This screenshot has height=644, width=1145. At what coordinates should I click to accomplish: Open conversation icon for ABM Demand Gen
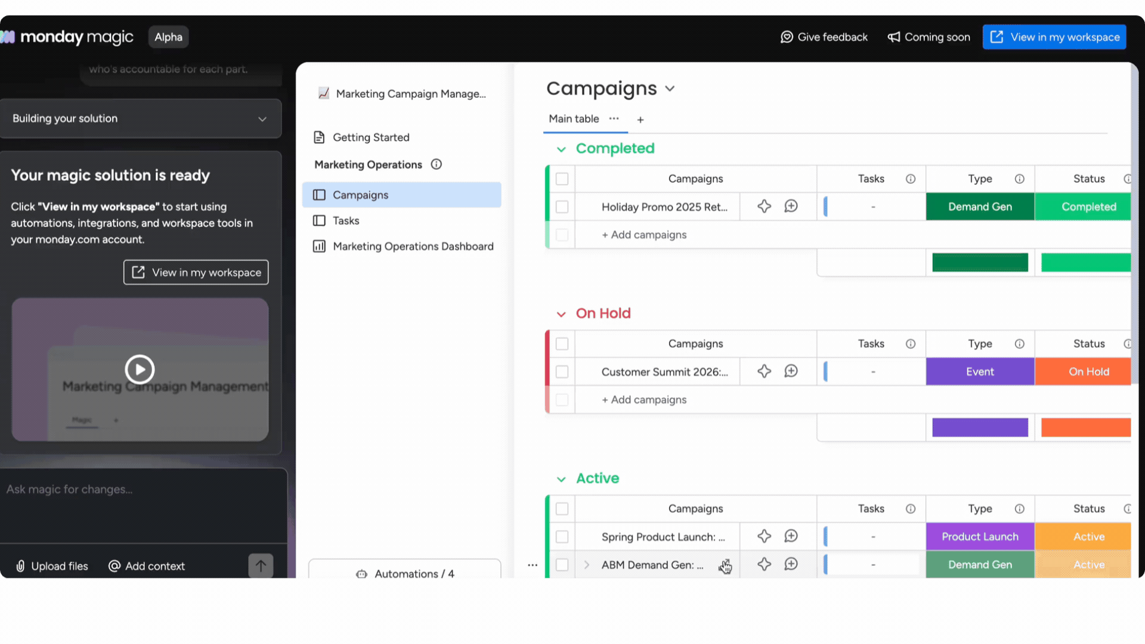pos(791,564)
